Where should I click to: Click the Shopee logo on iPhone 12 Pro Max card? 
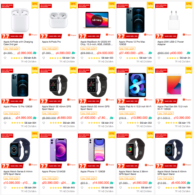pyautogui.click(x=148, y=35)
